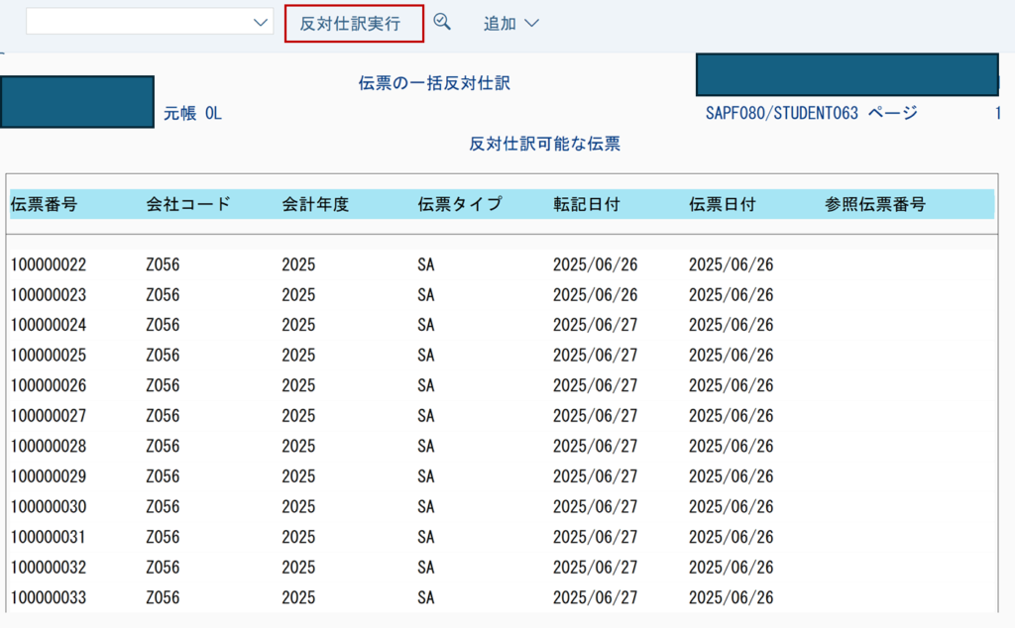Choose document number 100000026 in list
1015x628 pixels.
(50, 385)
